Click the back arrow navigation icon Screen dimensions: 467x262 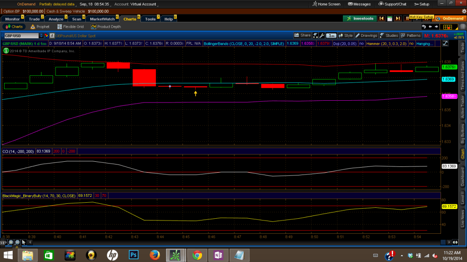point(430,26)
